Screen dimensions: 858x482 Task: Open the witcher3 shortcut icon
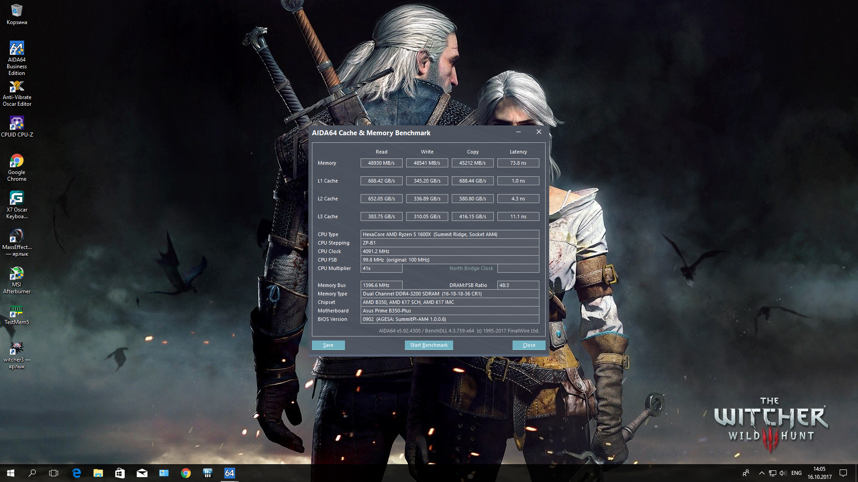(x=17, y=349)
